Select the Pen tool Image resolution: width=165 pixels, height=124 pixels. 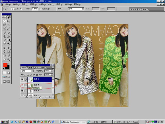pos(5,52)
